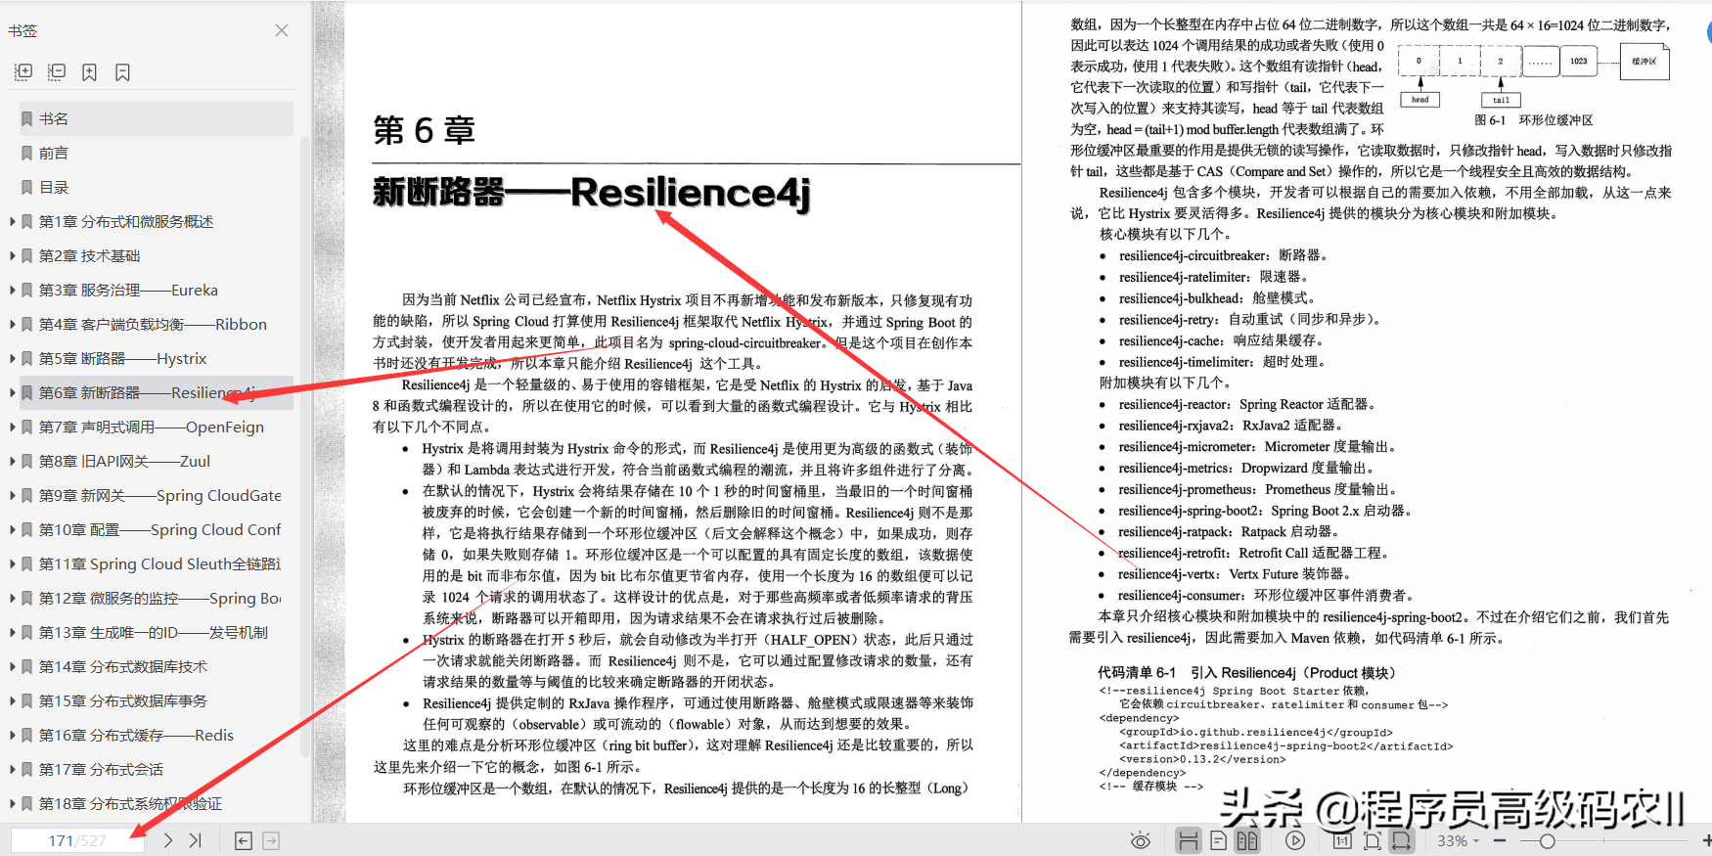
Task: Expand 第3章 服务治理 Eureka bookmark
Action: (x=12, y=290)
